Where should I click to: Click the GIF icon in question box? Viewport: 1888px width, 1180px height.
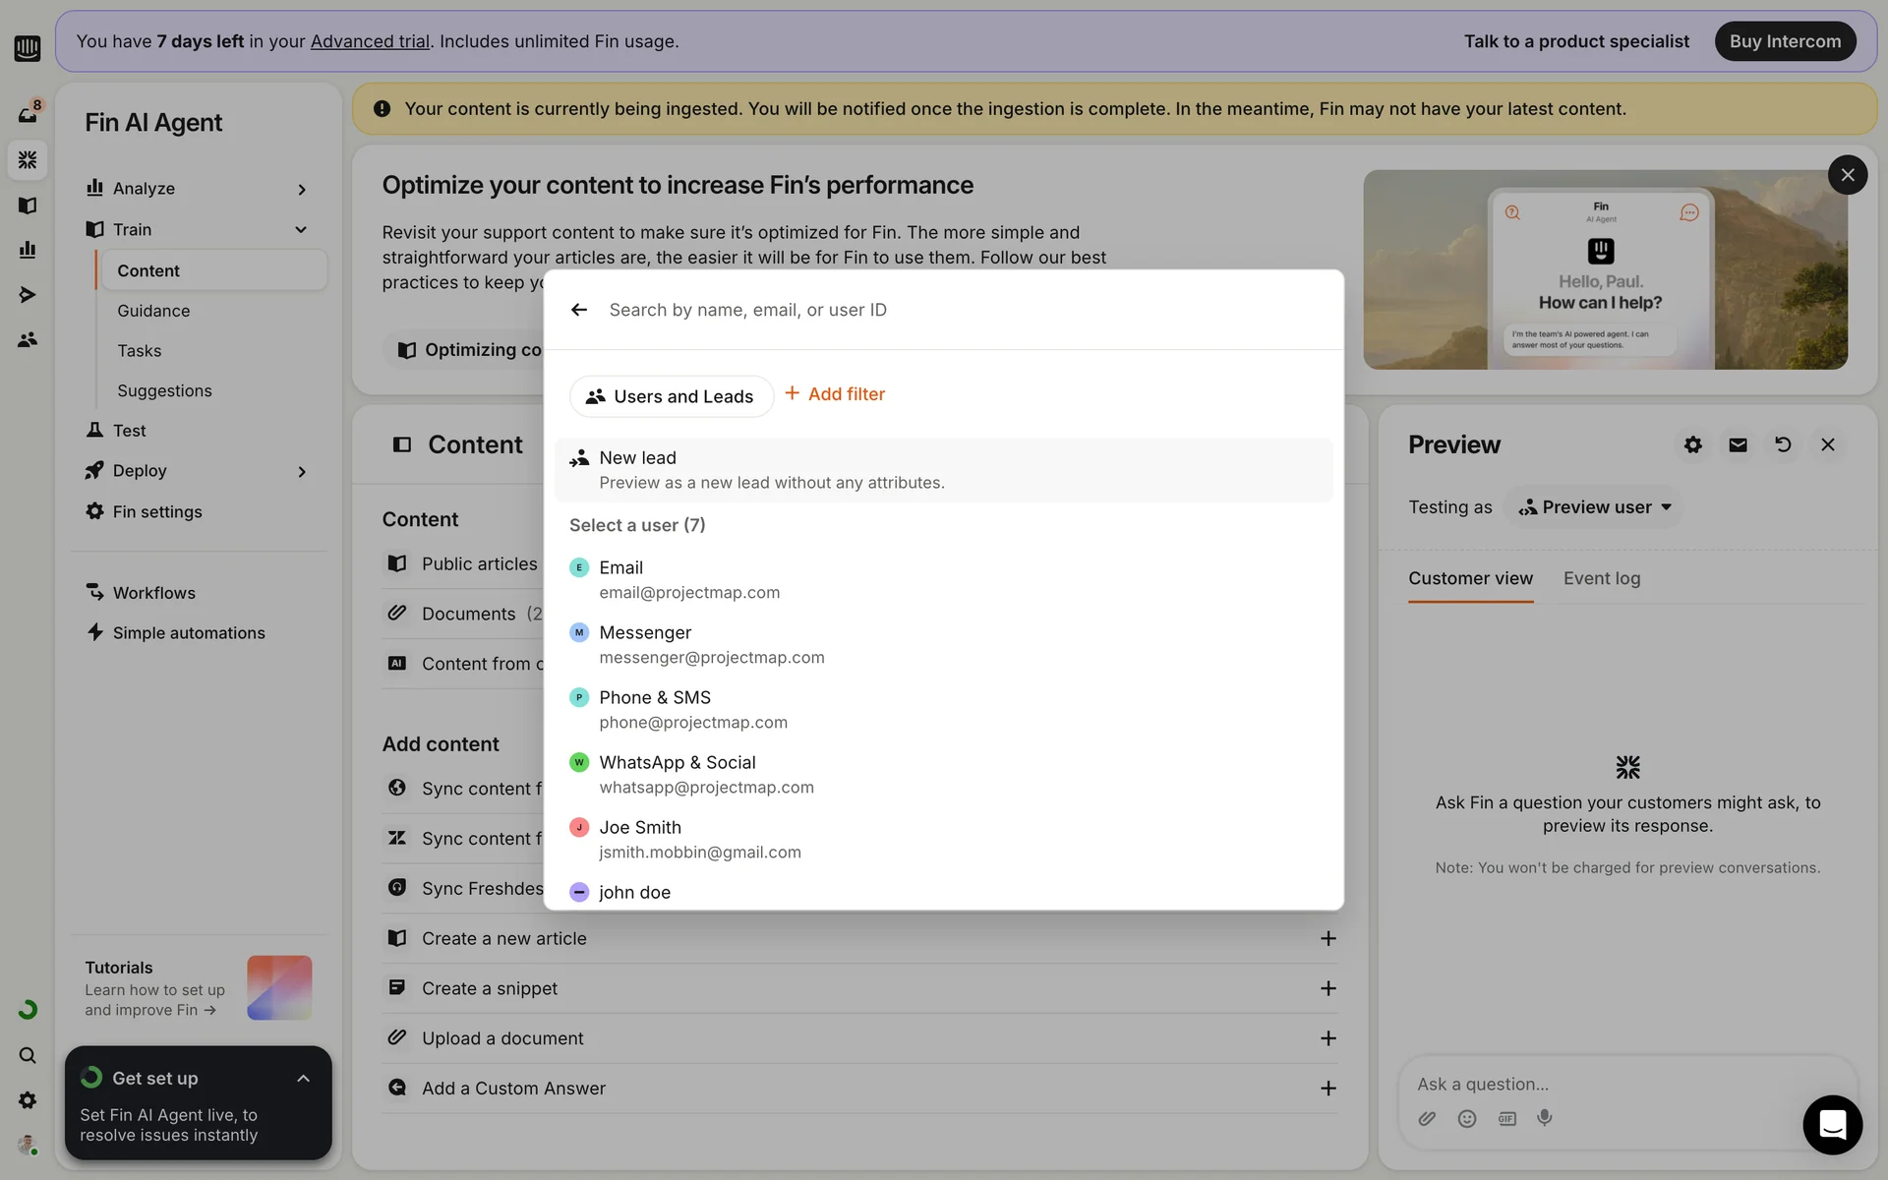tap(1506, 1118)
